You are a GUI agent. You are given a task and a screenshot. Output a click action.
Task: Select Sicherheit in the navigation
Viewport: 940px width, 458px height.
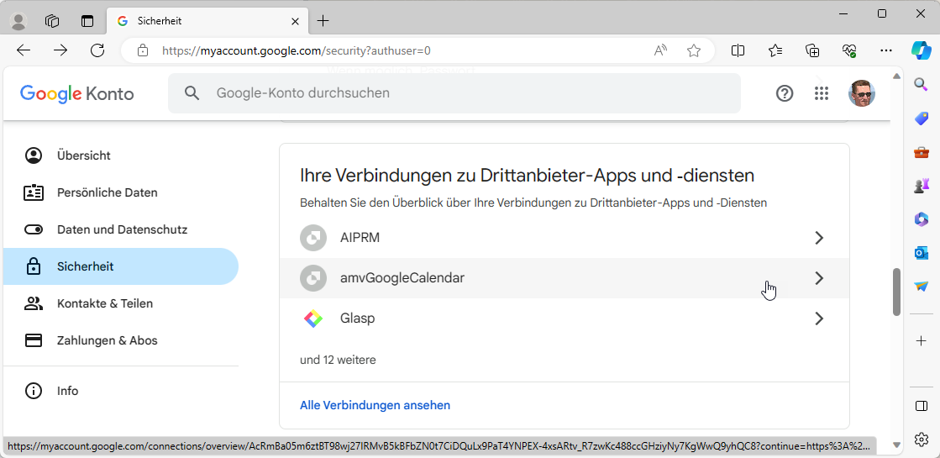120,266
